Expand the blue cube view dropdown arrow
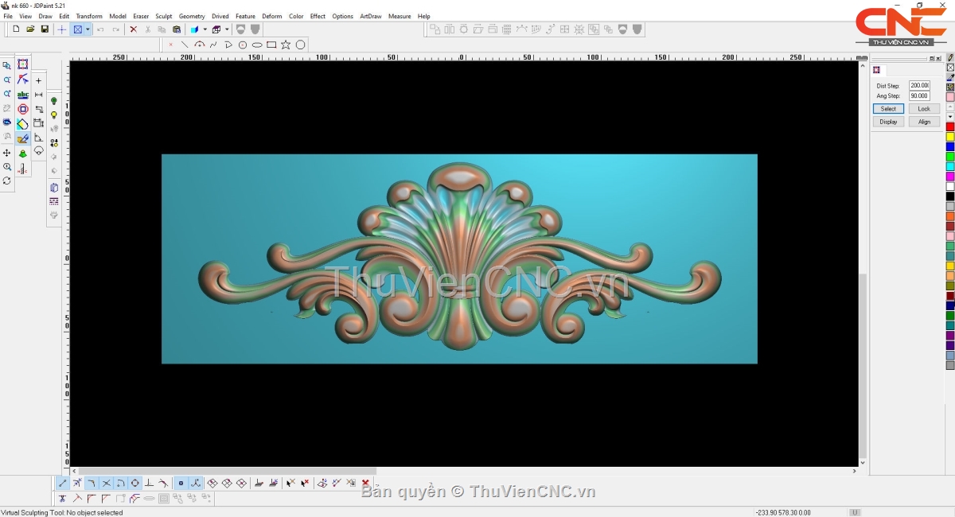The height and width of the screenshot is (517, 955). (x=205, y=29)
